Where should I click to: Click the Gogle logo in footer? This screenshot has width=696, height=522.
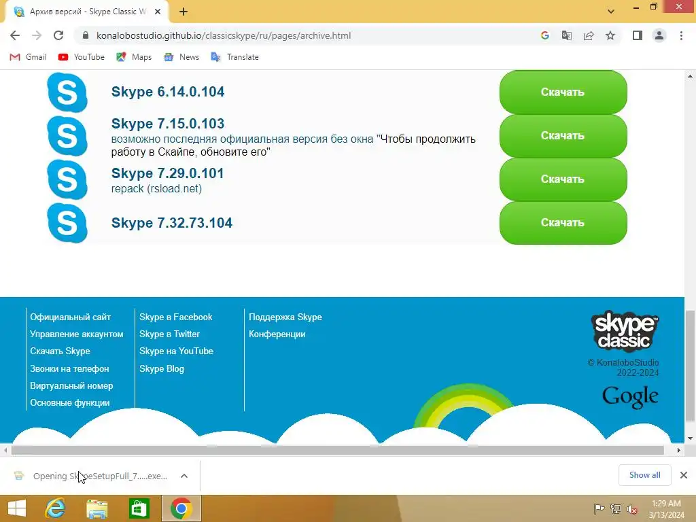[x=630, y=396]
